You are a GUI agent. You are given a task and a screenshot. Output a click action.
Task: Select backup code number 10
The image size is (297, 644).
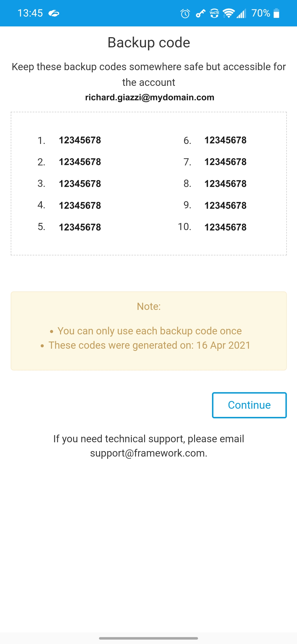(225, 227)
